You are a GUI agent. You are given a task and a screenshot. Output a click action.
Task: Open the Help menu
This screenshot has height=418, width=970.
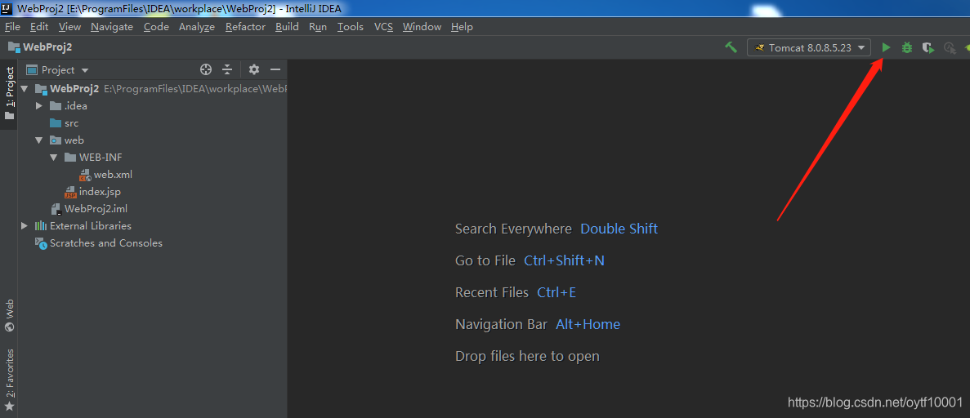point(462,27)
